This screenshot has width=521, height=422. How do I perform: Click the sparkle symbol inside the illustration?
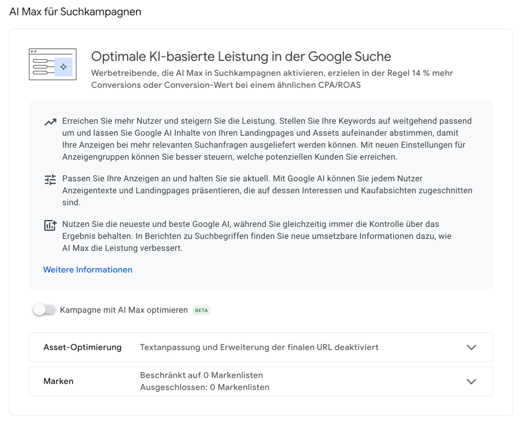pos(63,67)
